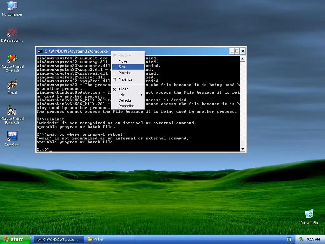The width and height of the screenshot is (325, 244).
Task: Select the Dev-C++ desktop icon
Action: (12, 139)
